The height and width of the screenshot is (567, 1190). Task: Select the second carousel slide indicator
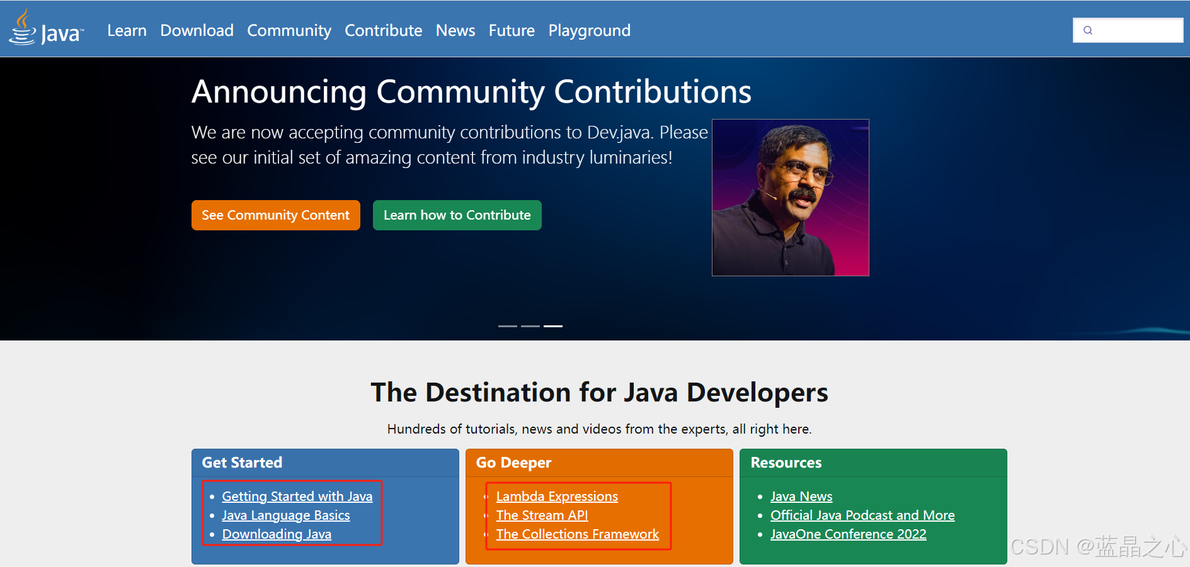click(530, 326)
